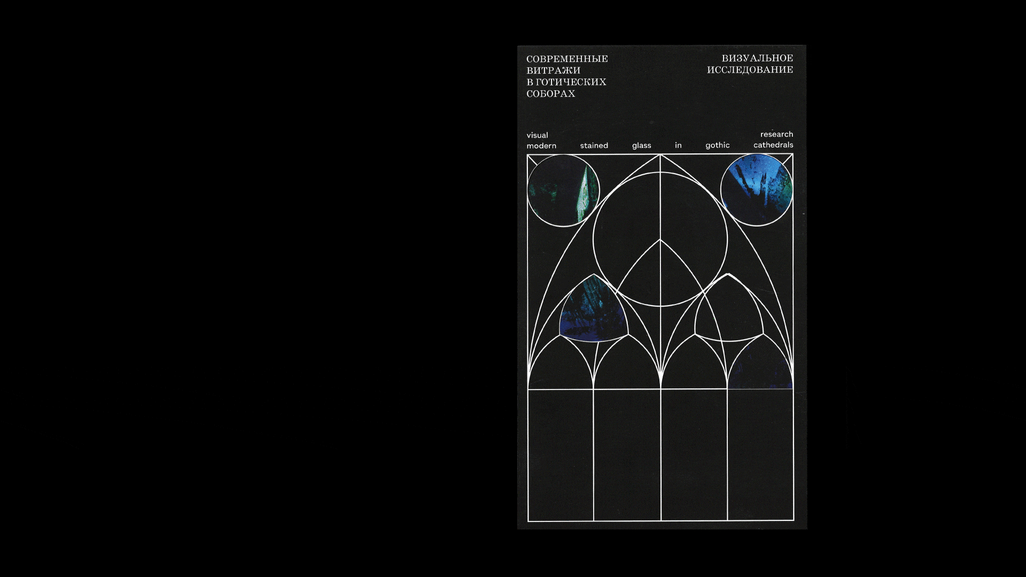Click the faint blue arch at lower right

point(760,369)
